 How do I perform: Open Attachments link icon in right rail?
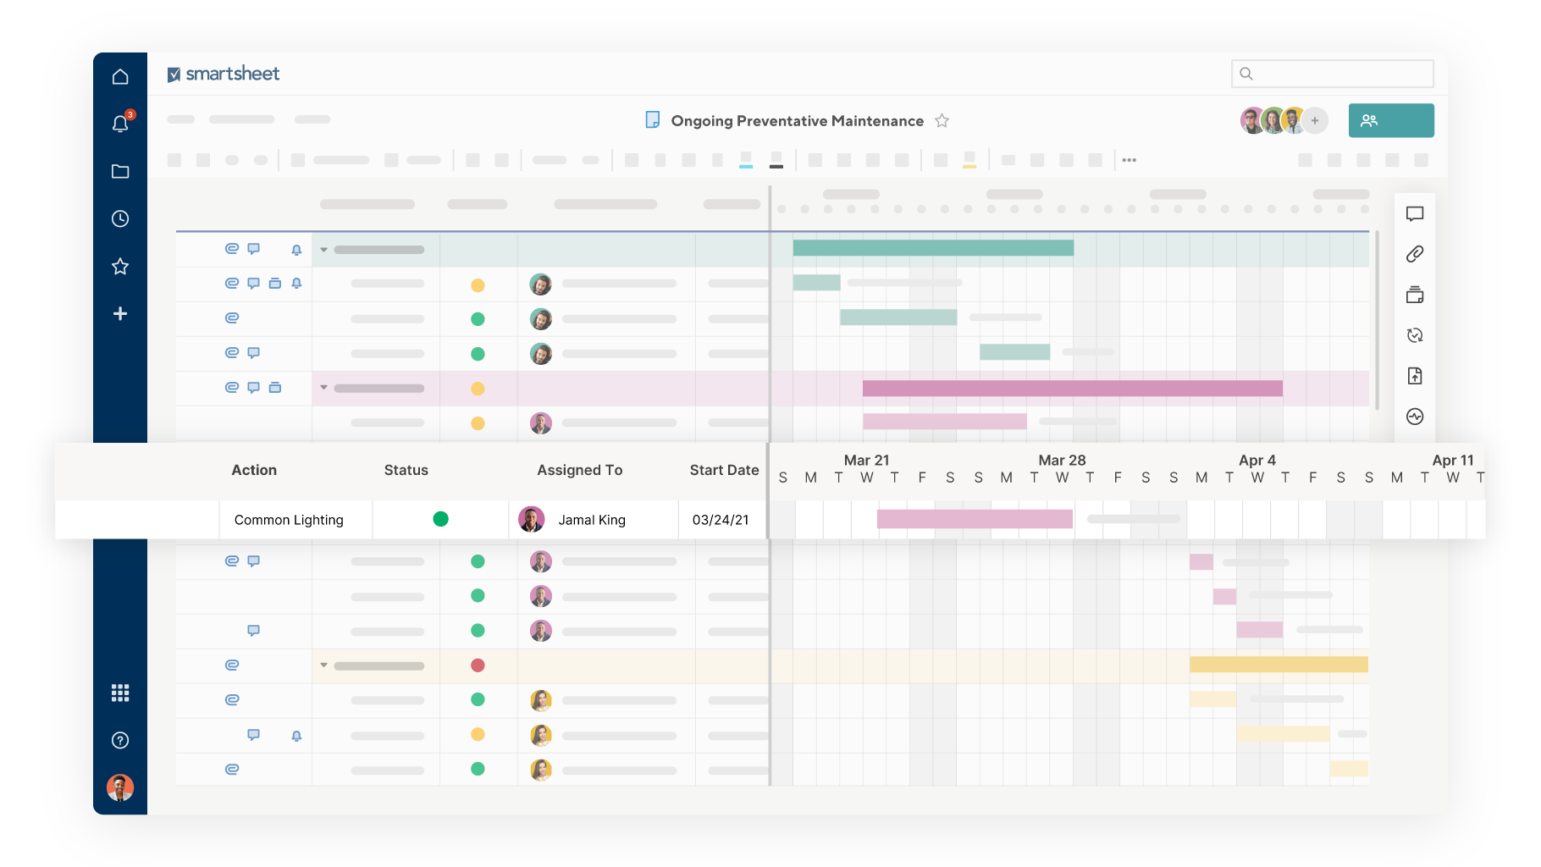(1415, 254)
